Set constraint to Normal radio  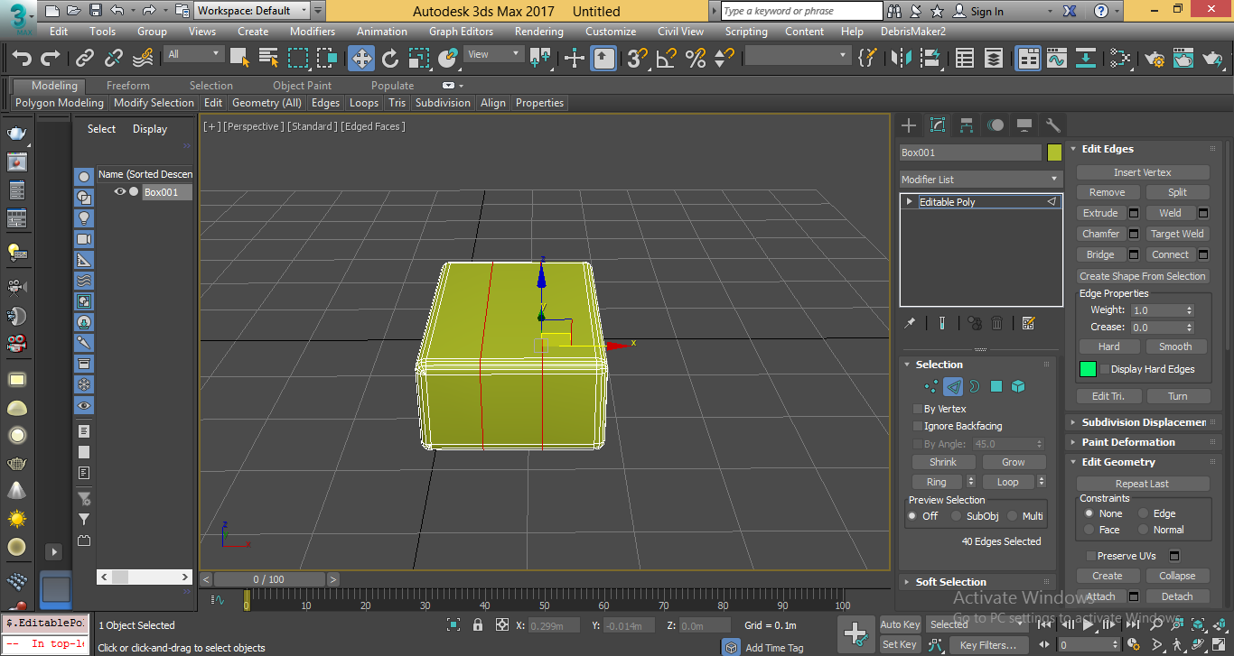pyautogui.click(x=1143, y=530)
